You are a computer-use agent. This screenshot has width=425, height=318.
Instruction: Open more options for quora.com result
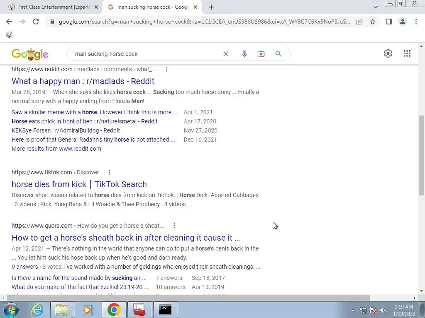click(x=174, y=226)
